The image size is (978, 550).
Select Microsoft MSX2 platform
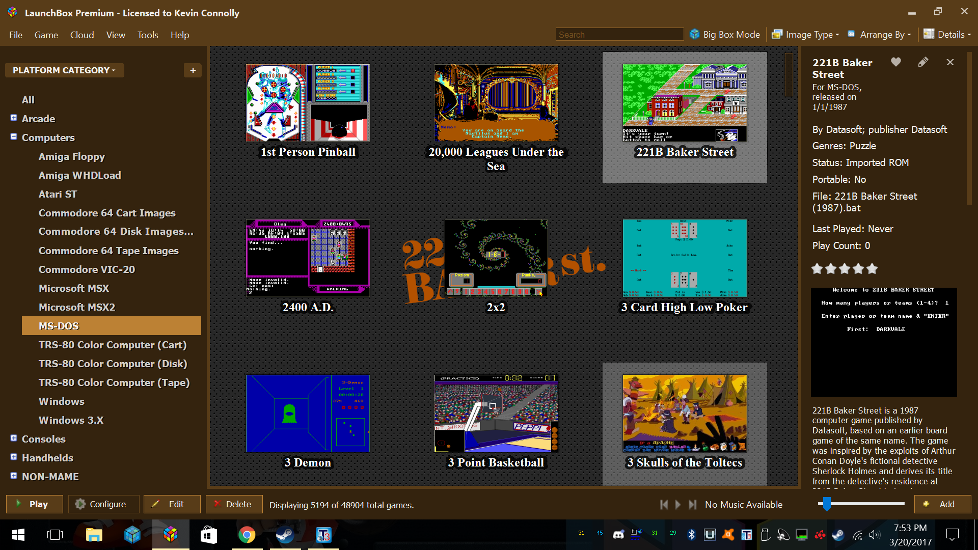click(77, 307)
